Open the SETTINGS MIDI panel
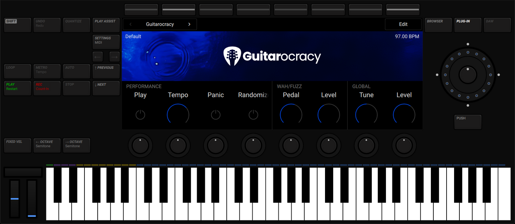Screen dimensions: 515x224 [x=106, y=42]
